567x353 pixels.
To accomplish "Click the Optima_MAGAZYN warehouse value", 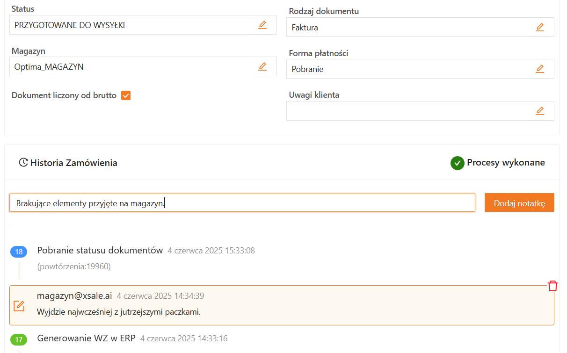I will (49, 67).
